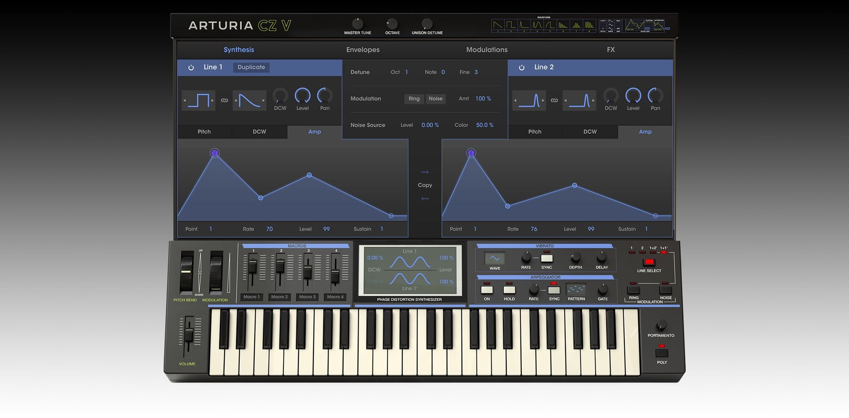Click the Line 1 envelope sustain point S
Screen dimensions: 849x418
click(214, 153)
